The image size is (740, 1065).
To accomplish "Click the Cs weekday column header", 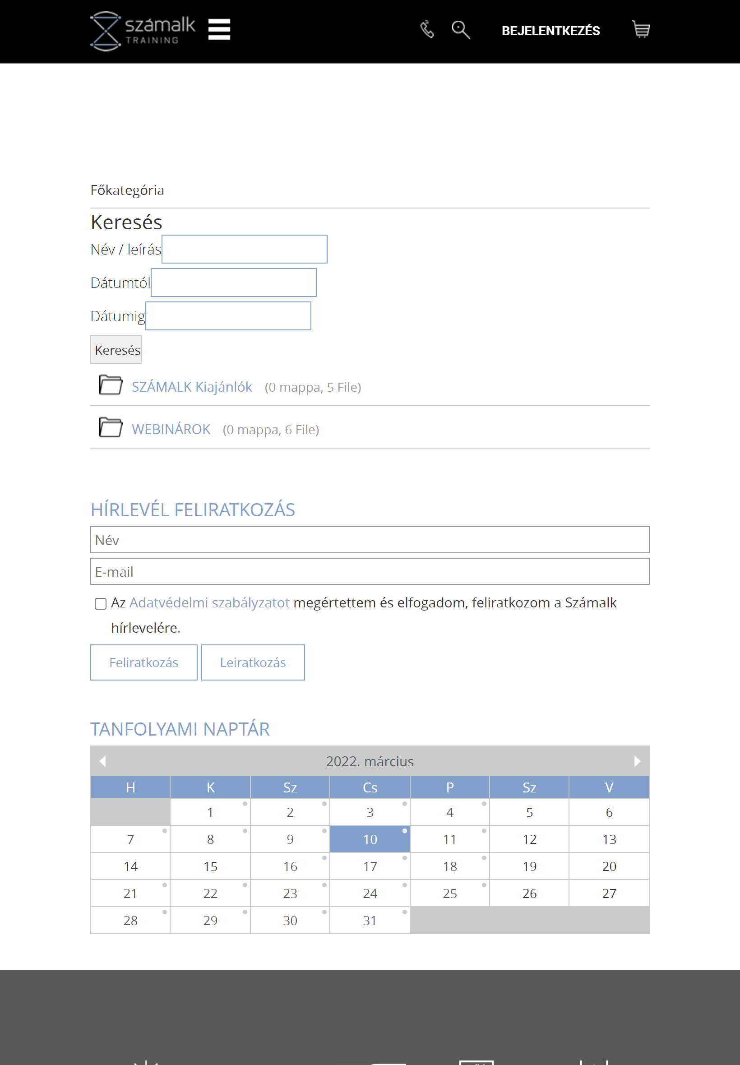I will (x=370, y=787).
